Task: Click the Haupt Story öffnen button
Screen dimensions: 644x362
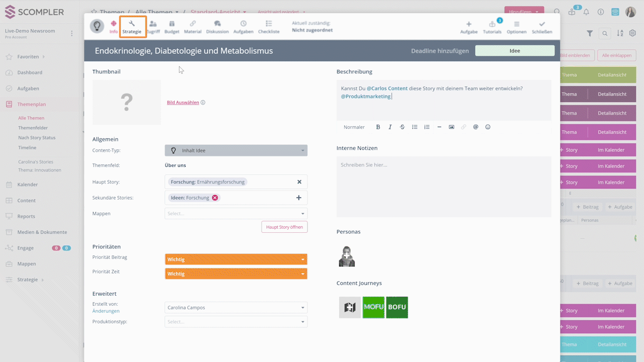Action: pos(284,227)
